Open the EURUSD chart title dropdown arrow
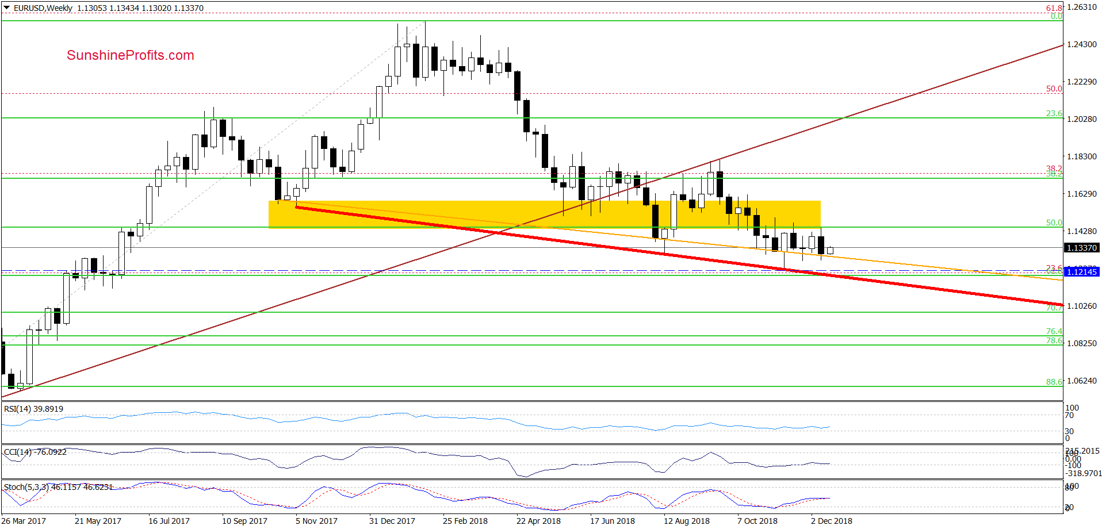Screen dimensions: 1102x529 pos(7,8)
